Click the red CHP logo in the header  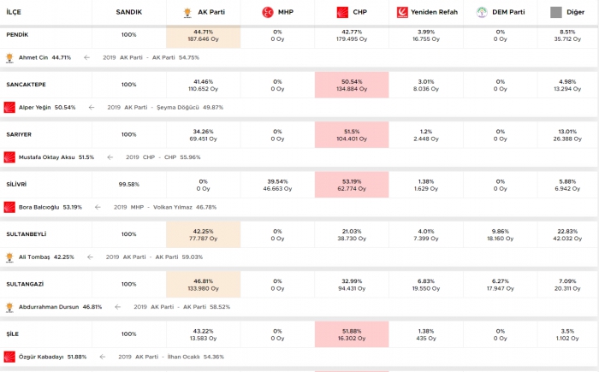click(x=342, y=12)
